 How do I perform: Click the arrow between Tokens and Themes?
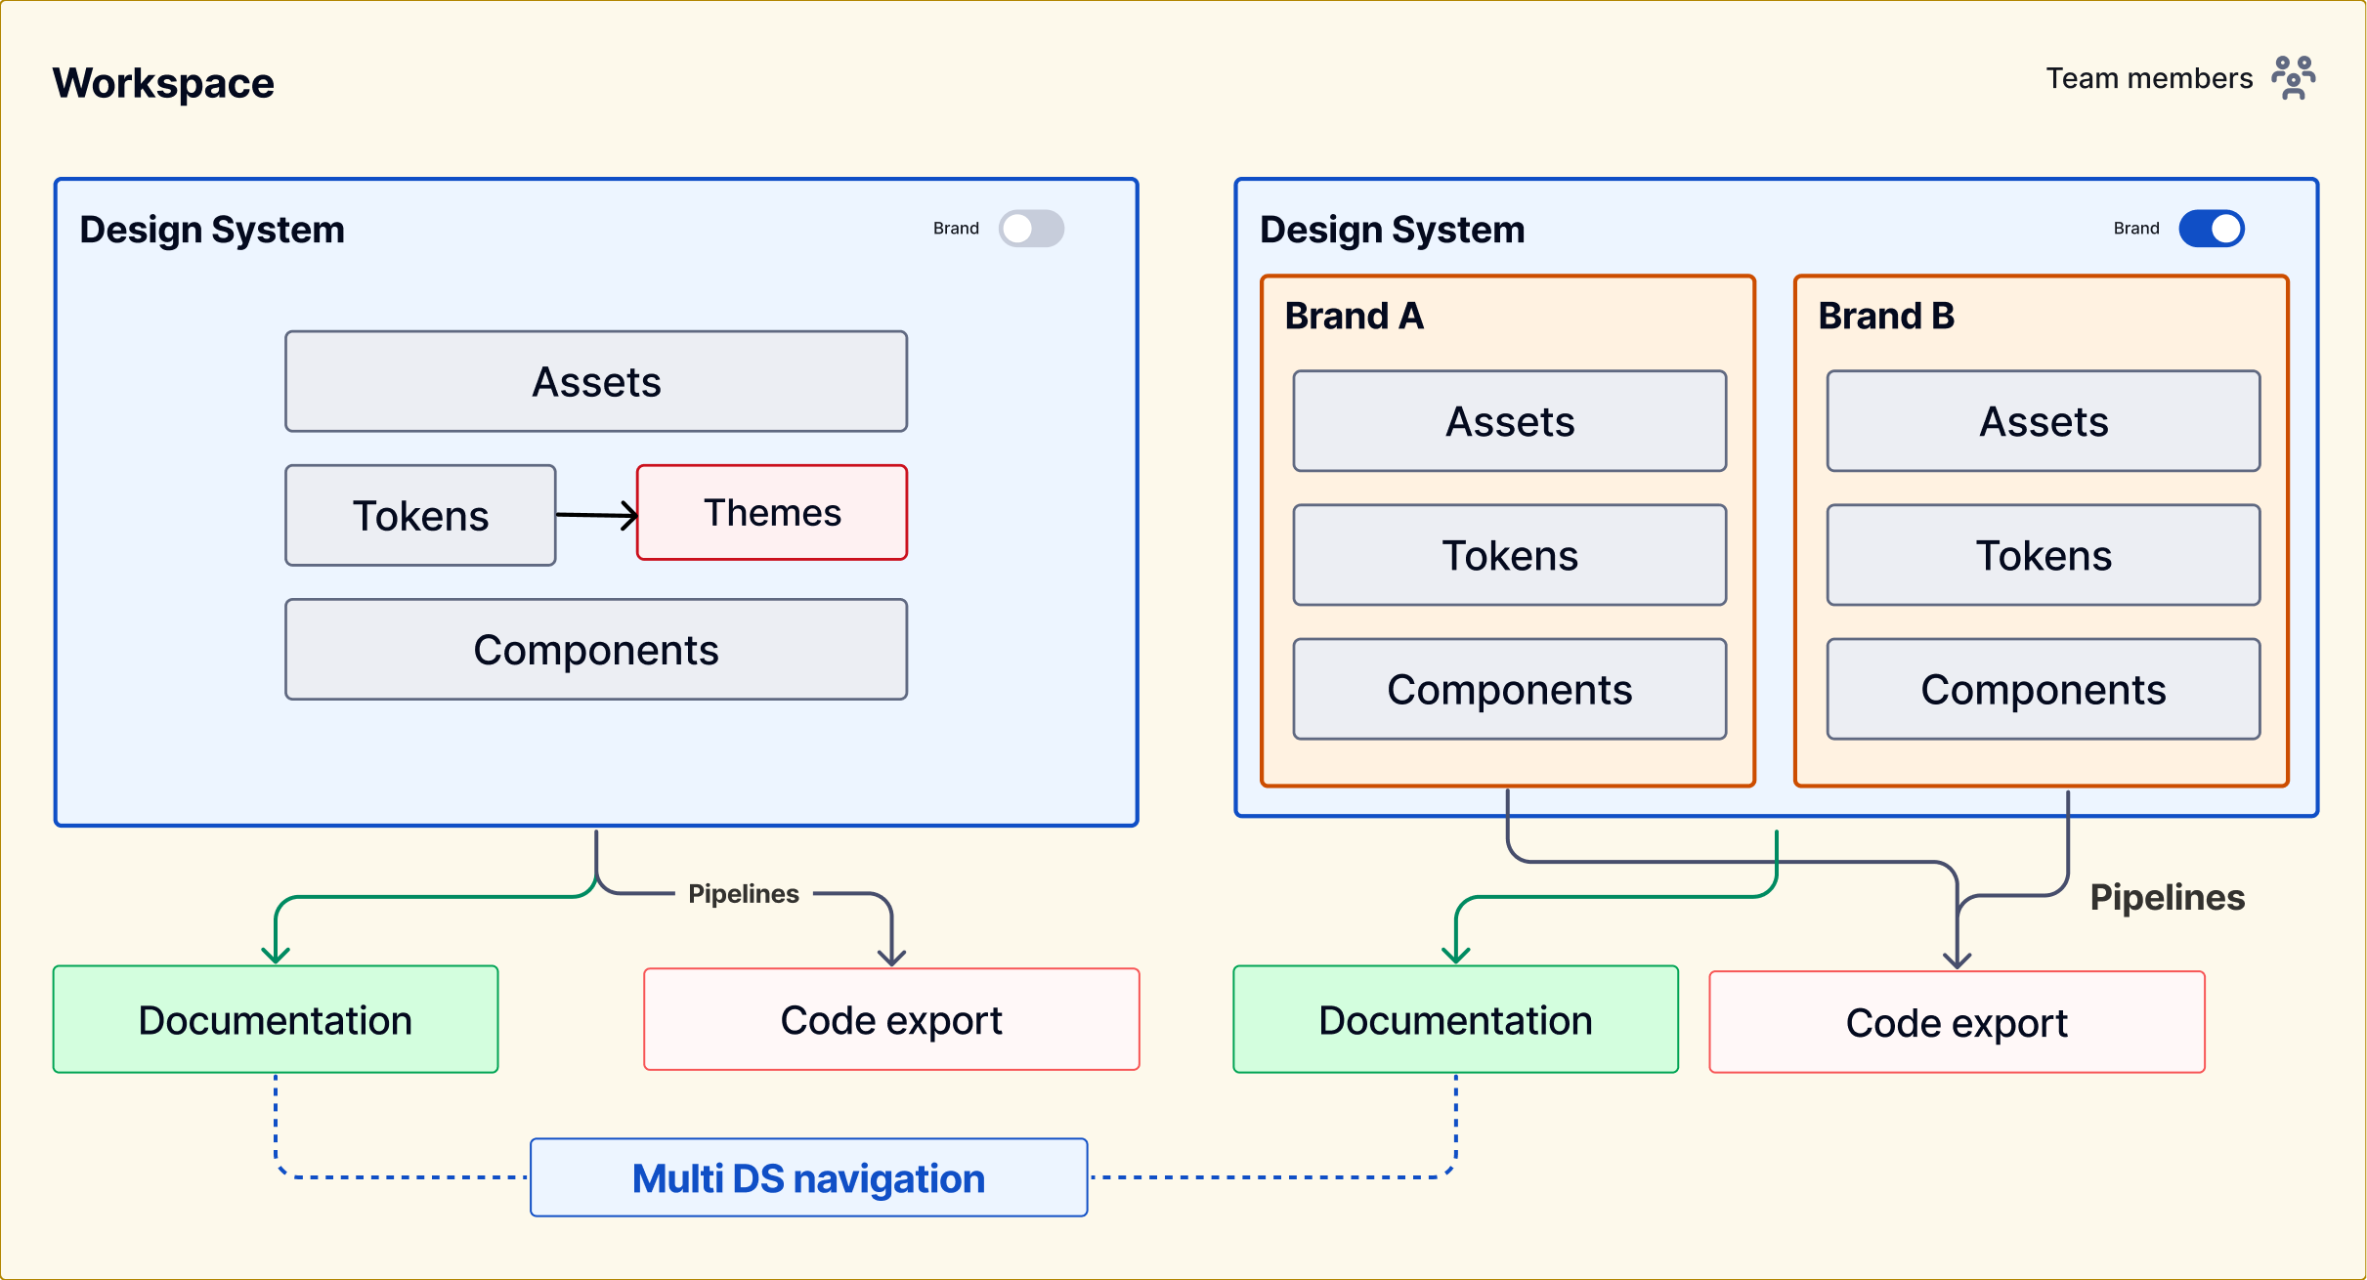pyautogui.click(x=596, y=515)
